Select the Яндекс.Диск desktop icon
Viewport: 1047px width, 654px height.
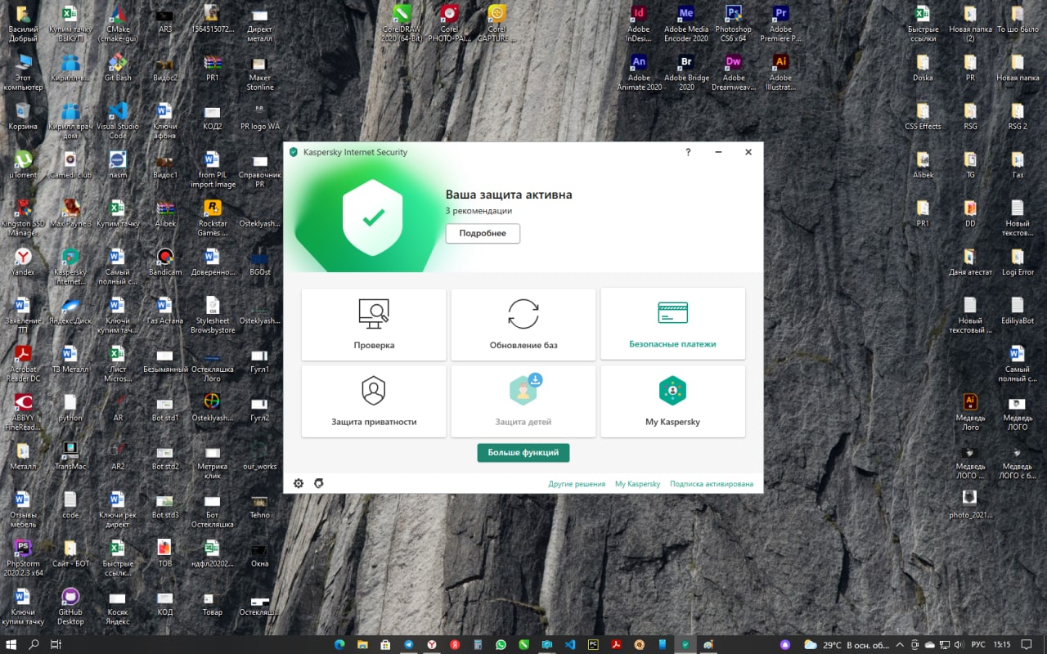pyautogui.click(x=70, y=310)
